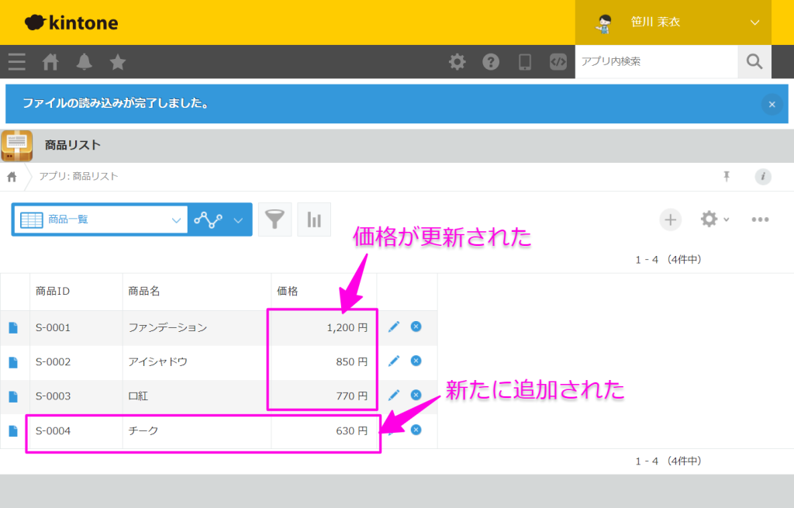This screenshot has width=794, height=508.
Task: Open favorites star in header
Action: point(118,62)
